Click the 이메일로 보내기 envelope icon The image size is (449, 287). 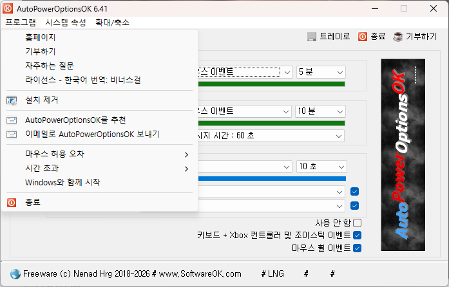(12, 134)
